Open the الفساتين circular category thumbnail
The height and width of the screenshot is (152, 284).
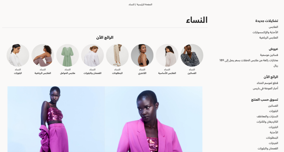192,55
